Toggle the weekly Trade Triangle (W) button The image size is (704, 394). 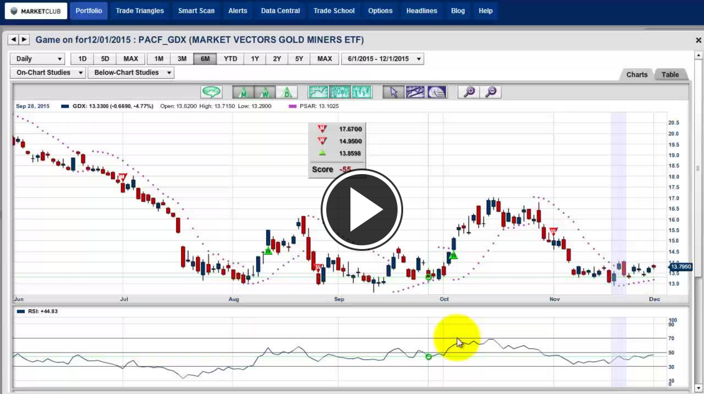click(x=265, y=92)
